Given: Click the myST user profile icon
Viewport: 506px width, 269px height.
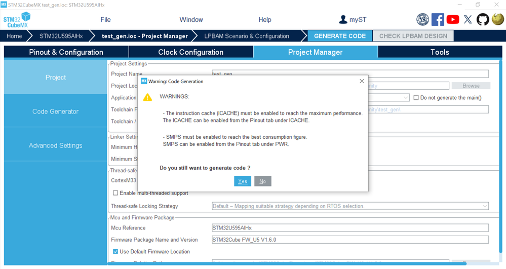Looking at the screenshot, I should click(343, 19).
